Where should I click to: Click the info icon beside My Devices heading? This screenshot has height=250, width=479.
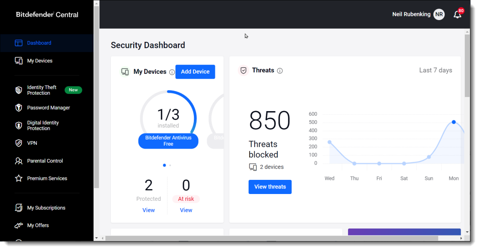click(x=172, y=72)
